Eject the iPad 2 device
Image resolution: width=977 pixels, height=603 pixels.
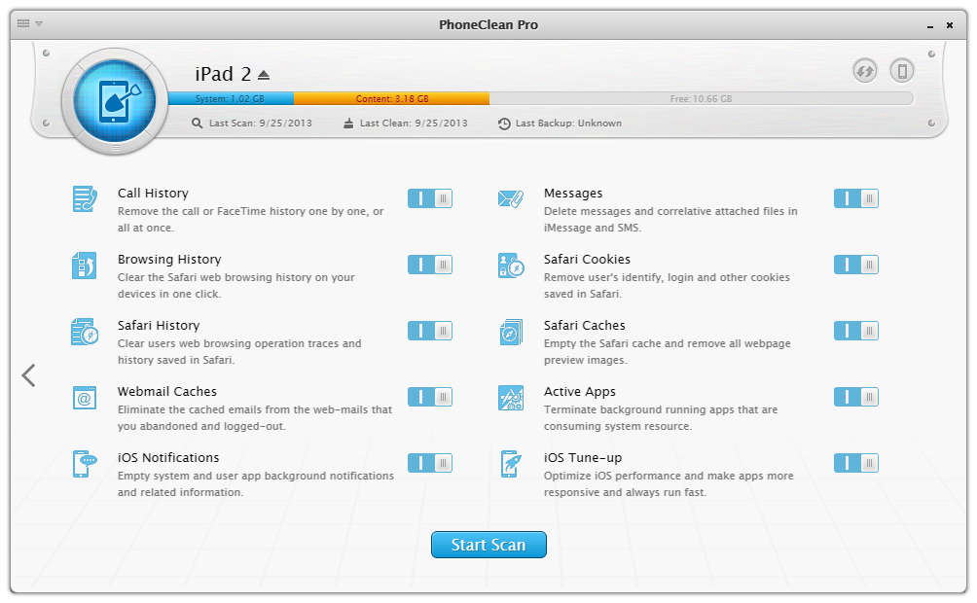[x=264, y=75]
